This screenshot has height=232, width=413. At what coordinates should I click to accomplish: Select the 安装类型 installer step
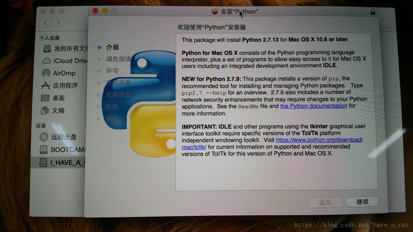pos(118,95)
